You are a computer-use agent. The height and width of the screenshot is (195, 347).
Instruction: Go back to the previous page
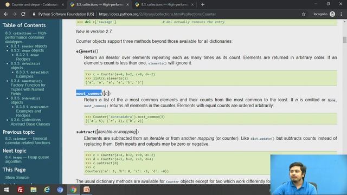[x=6, y=14]
